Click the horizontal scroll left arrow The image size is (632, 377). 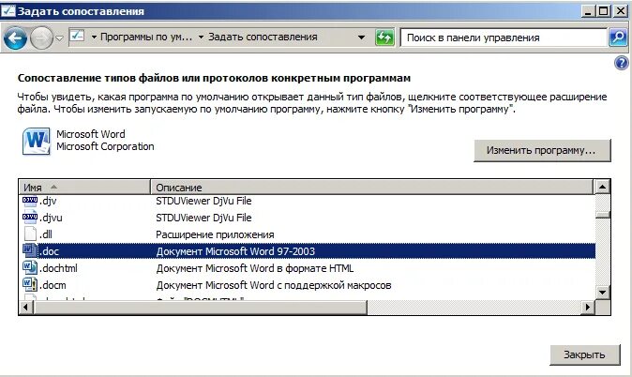point(26,308)
